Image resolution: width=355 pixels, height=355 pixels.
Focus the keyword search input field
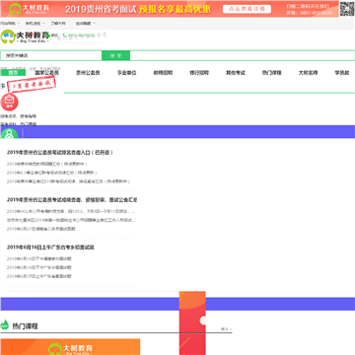click(51, 55)
